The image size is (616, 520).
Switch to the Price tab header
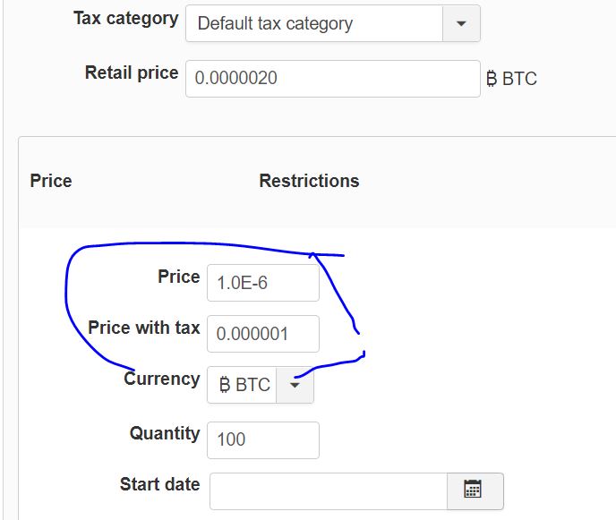51,181
